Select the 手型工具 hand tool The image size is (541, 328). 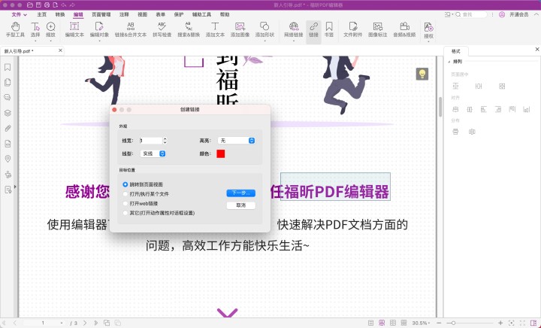pos(14,29)
